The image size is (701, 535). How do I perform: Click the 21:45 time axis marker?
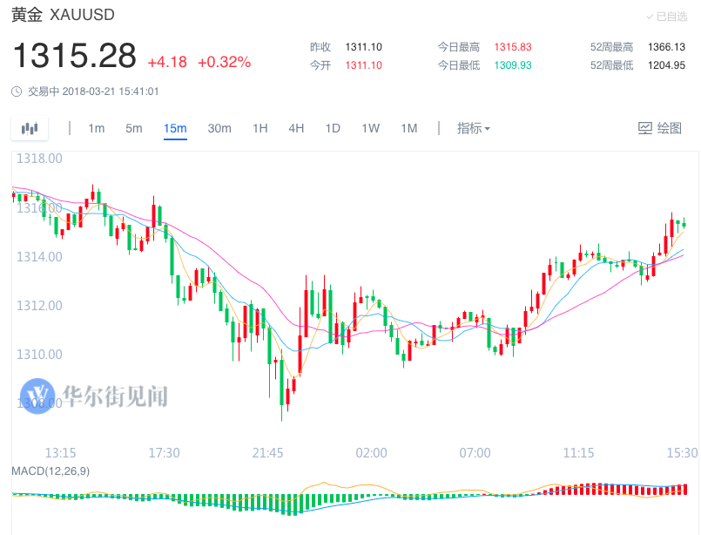268,453
